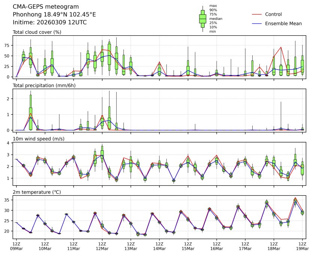Click the "CMA-GEPS meteogram" title
This screenshot has width=313, height=255.
click(46, 7)
